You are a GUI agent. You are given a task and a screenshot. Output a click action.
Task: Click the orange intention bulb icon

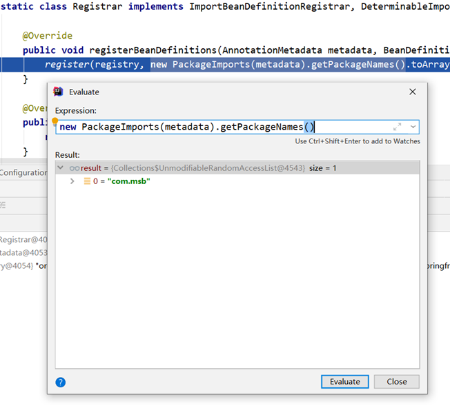55,121
